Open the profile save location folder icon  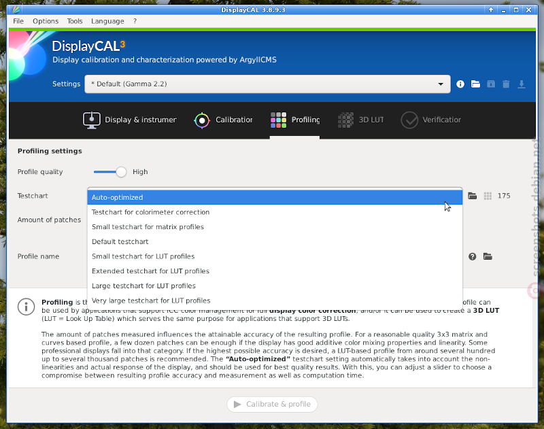click(x=488, y=256)
